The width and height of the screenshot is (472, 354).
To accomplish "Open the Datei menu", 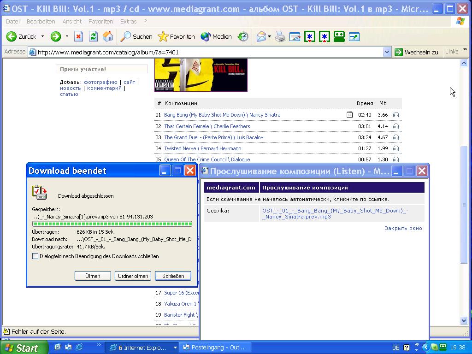I will pyautogui.click(x=13, y=21).
